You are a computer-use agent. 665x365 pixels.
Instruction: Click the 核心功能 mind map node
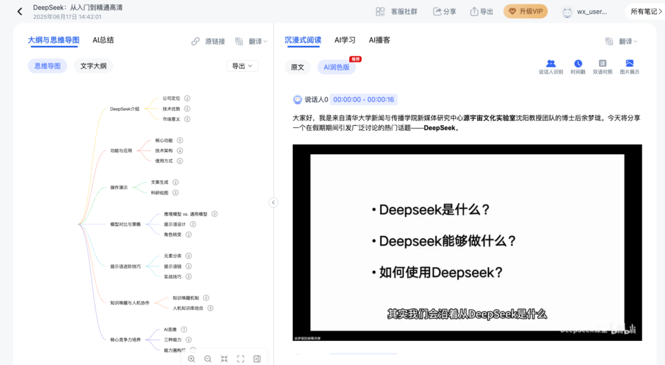[164, 141]
